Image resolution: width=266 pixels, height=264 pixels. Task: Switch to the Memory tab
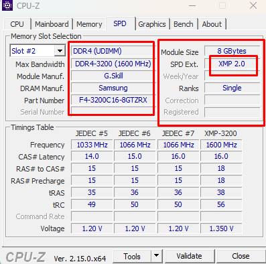tap(89, 24)
